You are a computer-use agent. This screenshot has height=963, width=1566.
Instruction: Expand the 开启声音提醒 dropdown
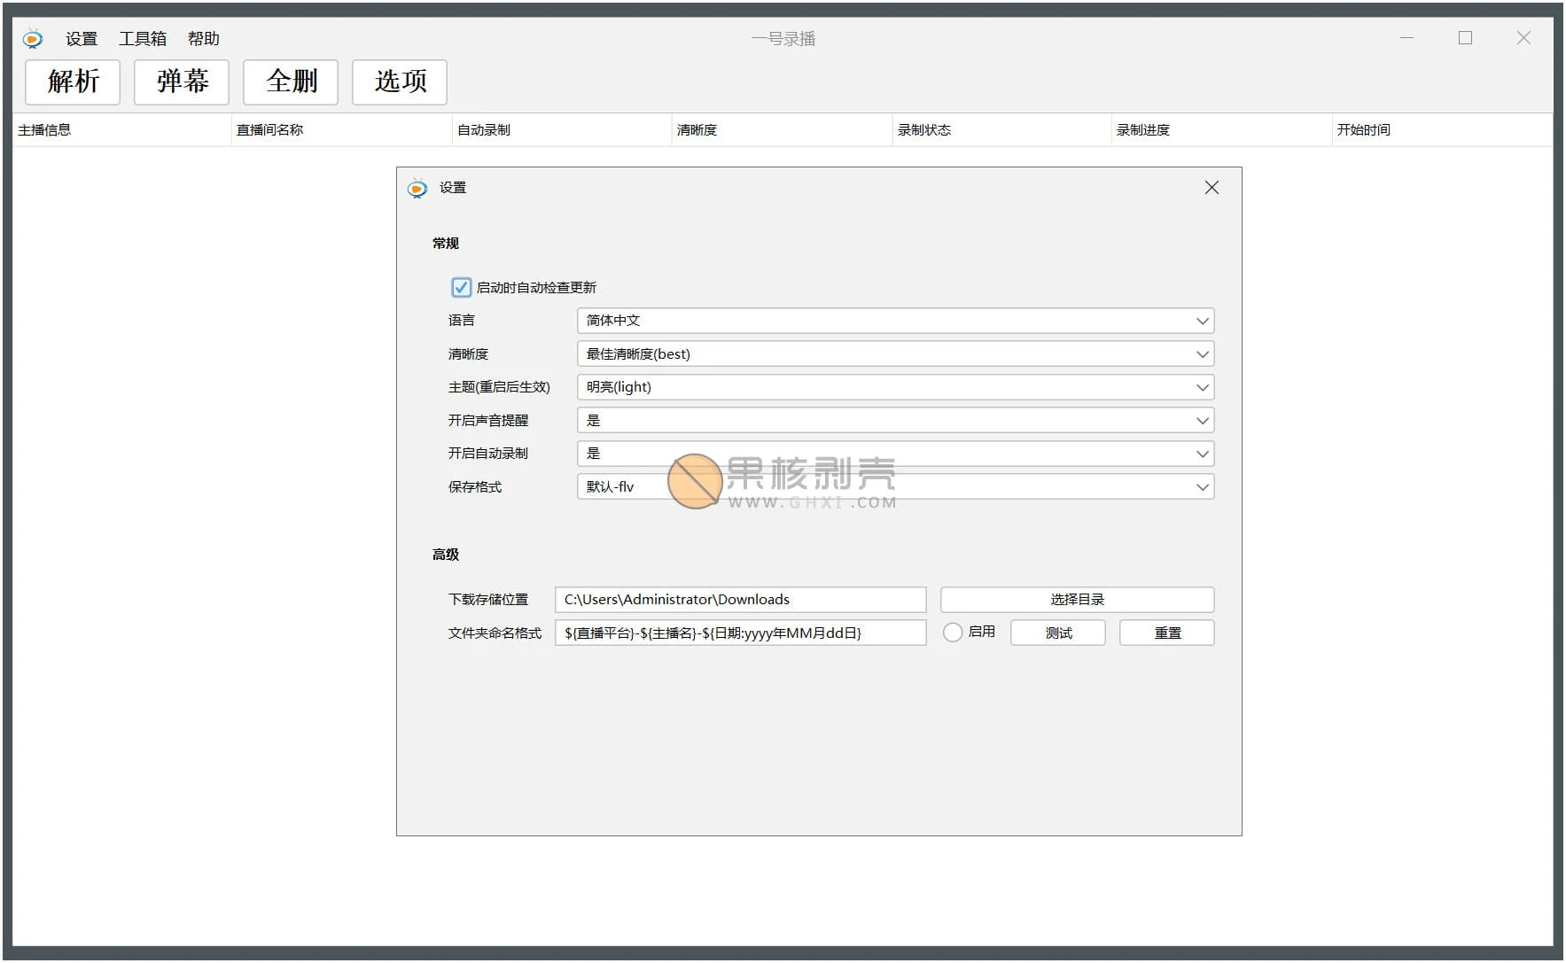click(895, 421)
